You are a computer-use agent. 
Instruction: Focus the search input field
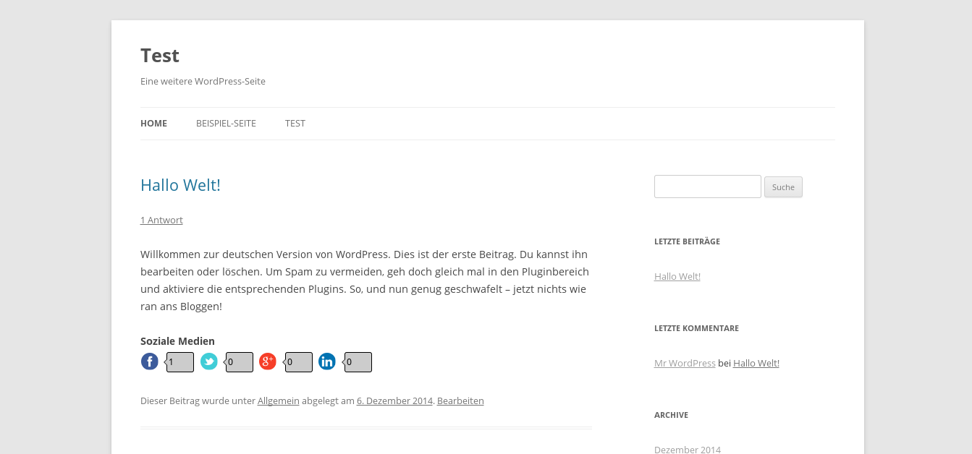(708, 187)
